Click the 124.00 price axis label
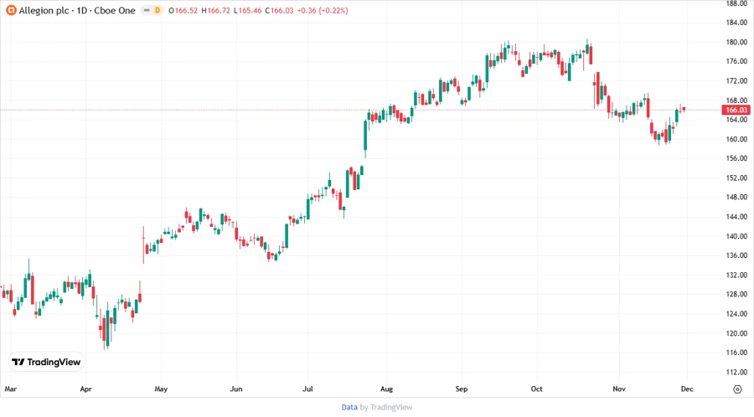The width and height of the screenshot is (754, 417). point(736,314)
